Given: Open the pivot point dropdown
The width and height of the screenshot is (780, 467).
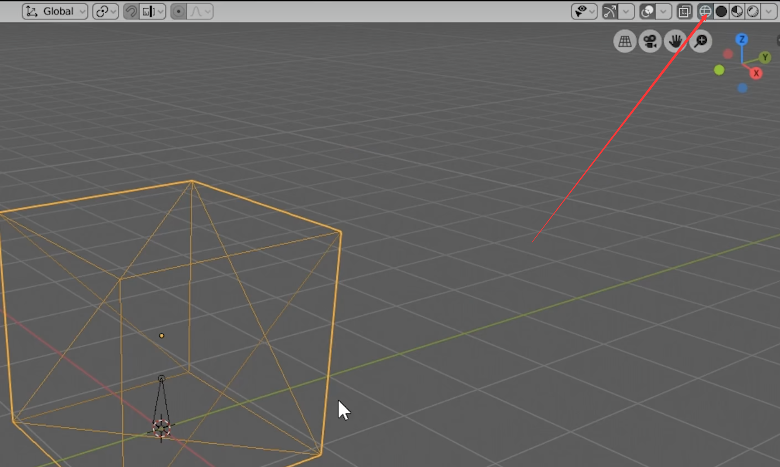Looking at the screenshot, I should click(x=106, y=11).
